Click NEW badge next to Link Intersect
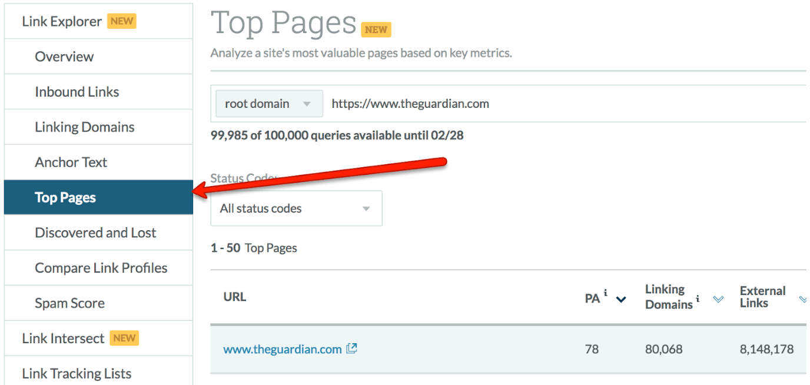 (x=124, y=338)
